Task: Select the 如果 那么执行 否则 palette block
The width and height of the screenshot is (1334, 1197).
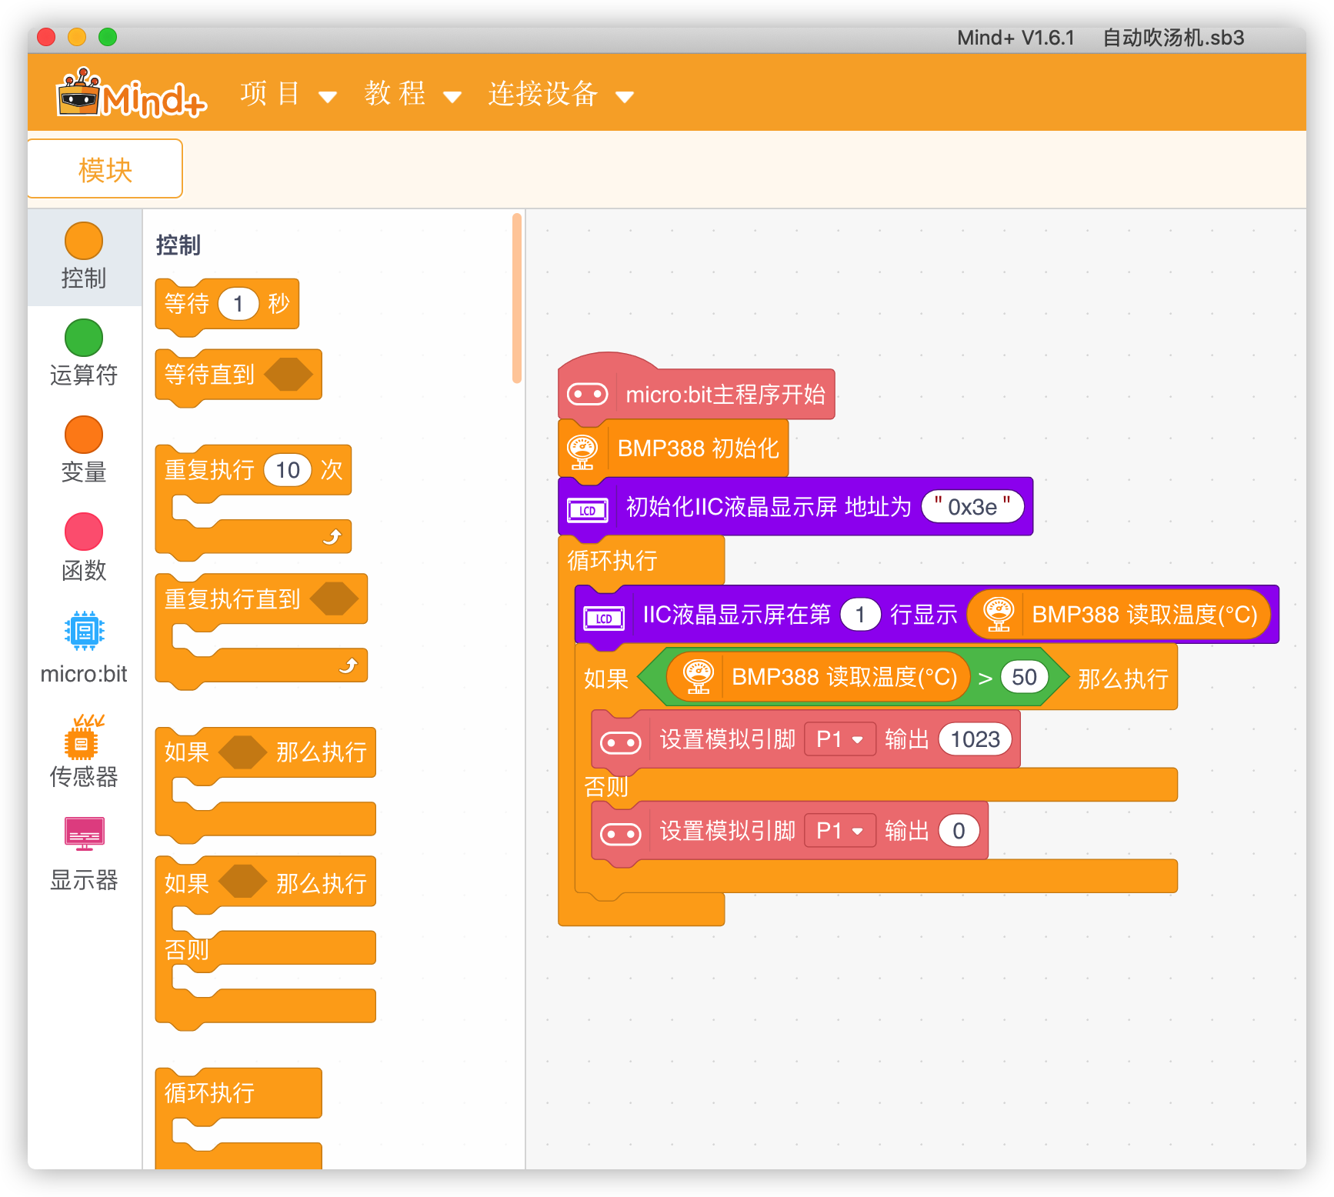Action: [265, 943]
